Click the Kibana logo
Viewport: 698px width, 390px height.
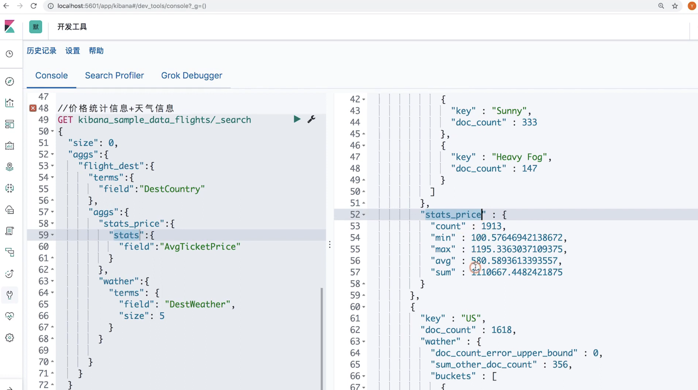coord(10,27)
